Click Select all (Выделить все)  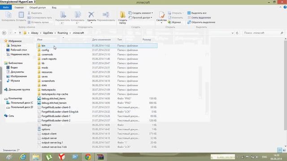click(x=197, y=13)
